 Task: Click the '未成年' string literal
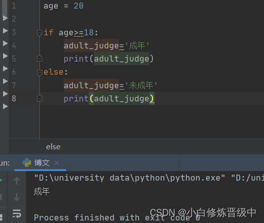tap(141, 85)
